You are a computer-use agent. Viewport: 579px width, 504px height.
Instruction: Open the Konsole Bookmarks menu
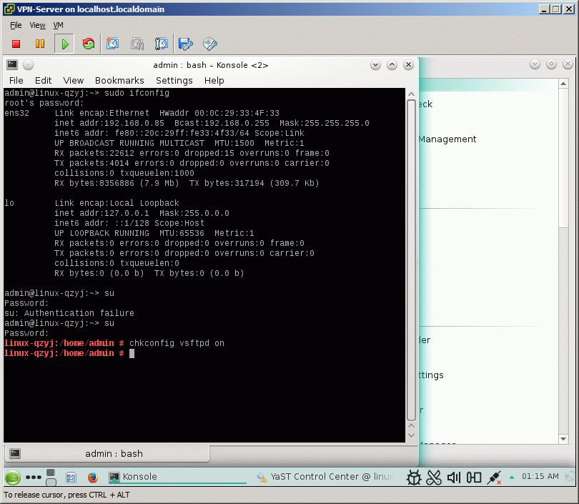[x=119, y=81]
